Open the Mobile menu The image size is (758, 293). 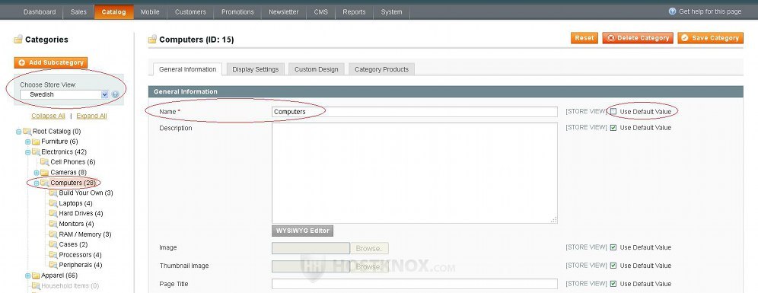(x=151, y=12)
